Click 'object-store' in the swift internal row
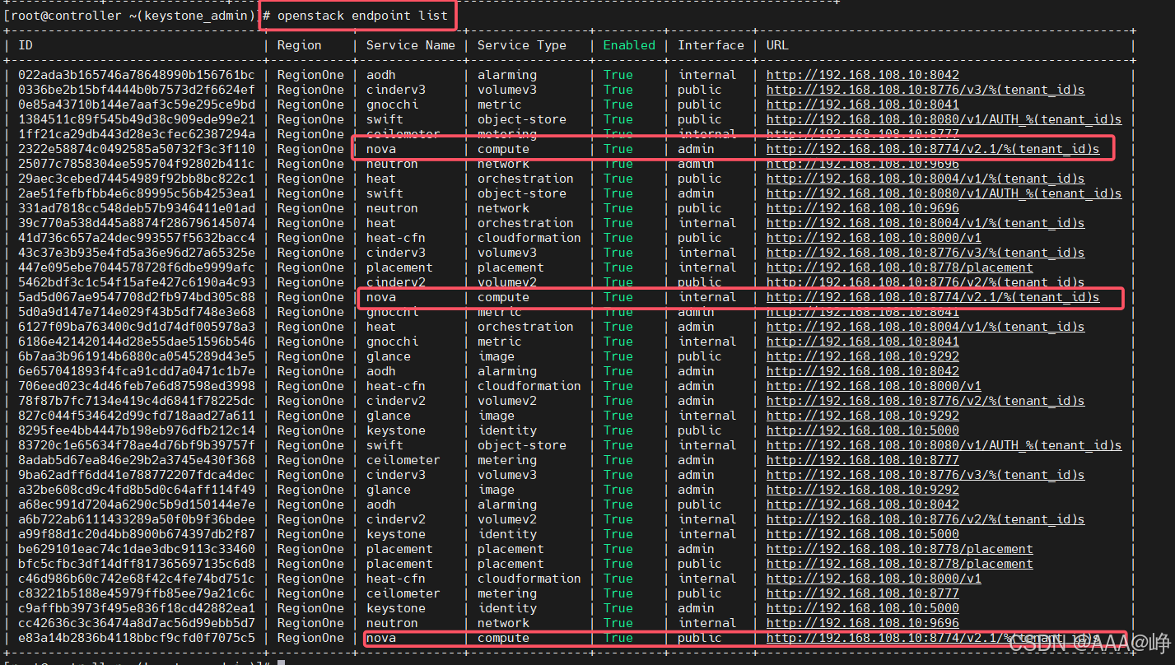Viewport: 1175px width, 665px height. coord(522,445)
